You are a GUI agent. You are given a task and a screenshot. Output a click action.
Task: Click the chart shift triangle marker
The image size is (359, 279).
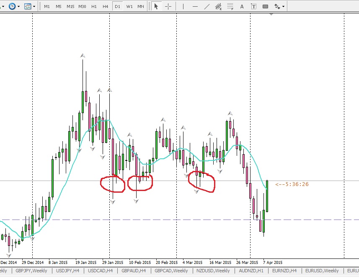(271, 14)
